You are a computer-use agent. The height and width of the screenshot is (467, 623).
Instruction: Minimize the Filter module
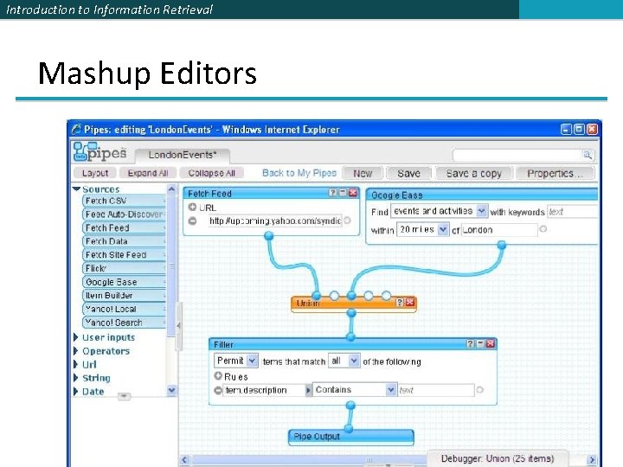tap(480, 343)
